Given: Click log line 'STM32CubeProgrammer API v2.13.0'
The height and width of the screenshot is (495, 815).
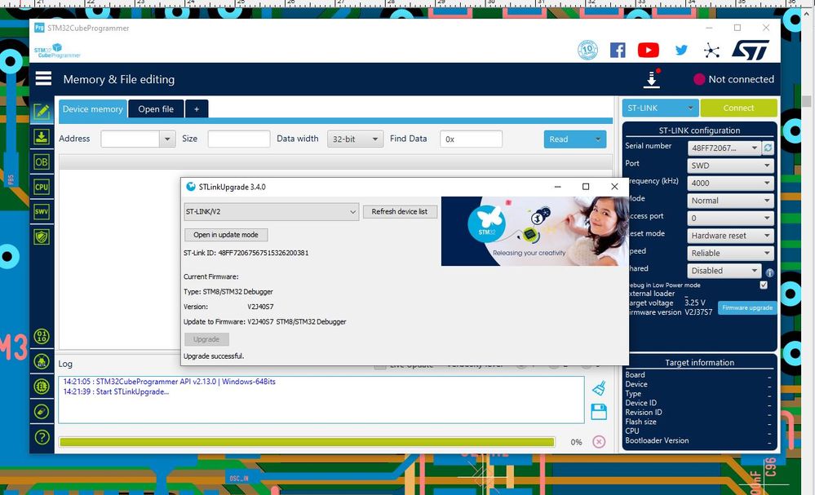Looking at the screenshot, I should 170,382.
